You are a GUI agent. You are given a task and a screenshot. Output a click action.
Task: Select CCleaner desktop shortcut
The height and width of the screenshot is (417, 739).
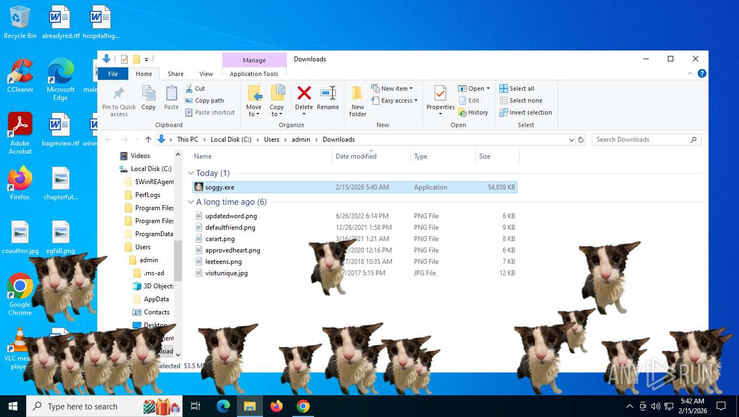(x=20, y=75)
